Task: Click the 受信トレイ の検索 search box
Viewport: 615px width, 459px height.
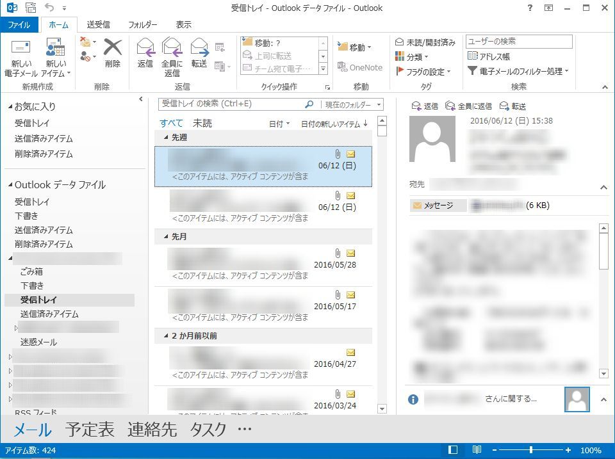Action: 231,104
